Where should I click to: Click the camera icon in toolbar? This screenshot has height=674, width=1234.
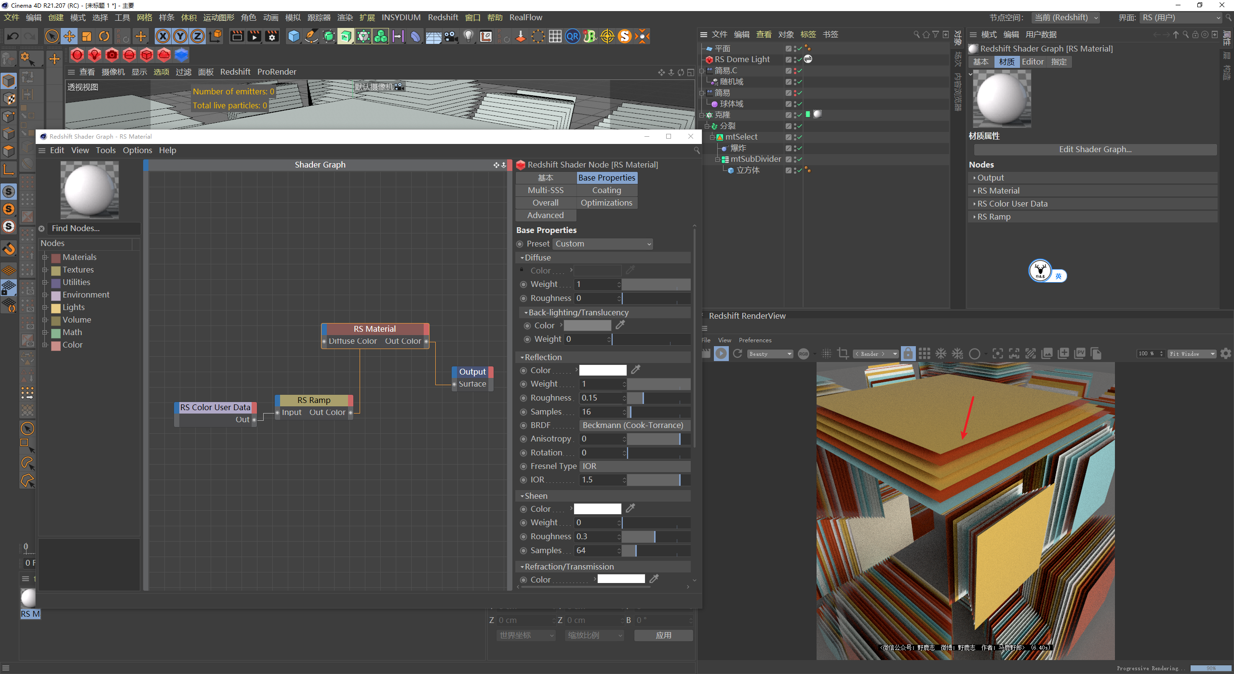[x=451, y=36]
